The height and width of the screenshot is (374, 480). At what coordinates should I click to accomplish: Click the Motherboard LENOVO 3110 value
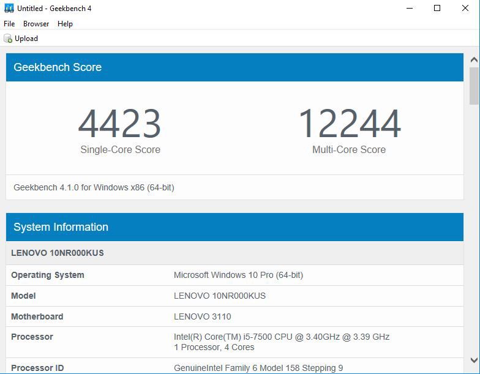[x=202, y=316]
